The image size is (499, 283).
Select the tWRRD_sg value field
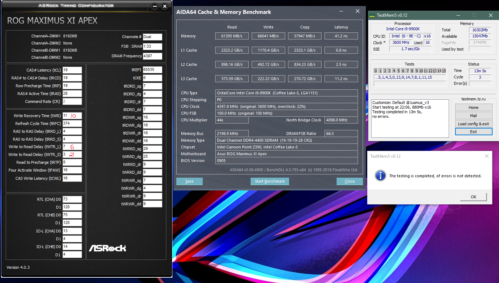[152, 149]
